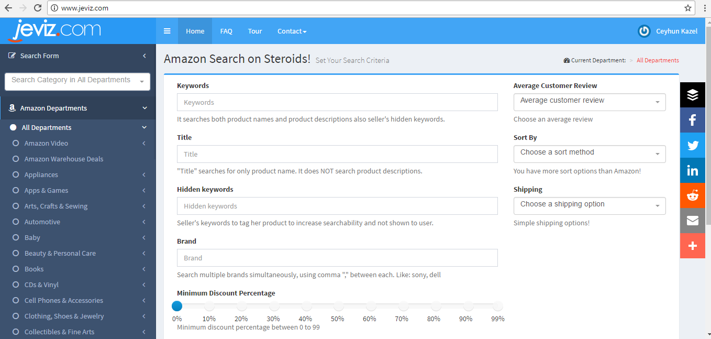
Task: Open the FAQ menu item
Action: pyautogui.click(x=226, y=31)
